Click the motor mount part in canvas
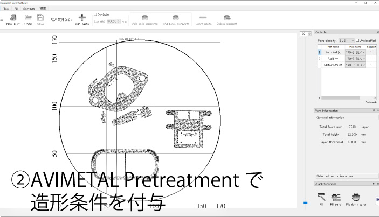Screen dimensions: 379x217 pos(189,129)
